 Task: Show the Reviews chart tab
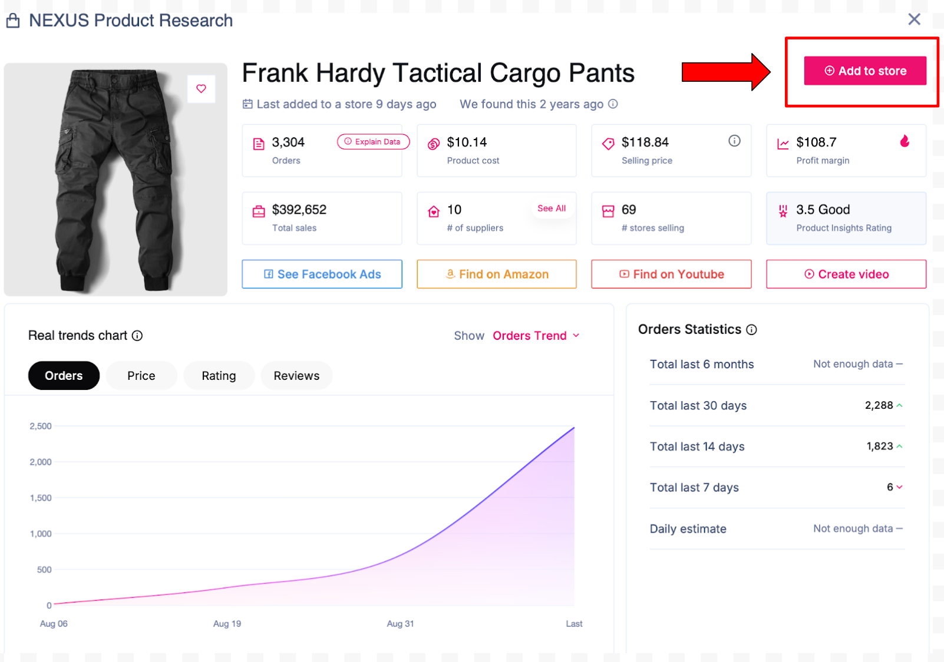pos(296,376)
